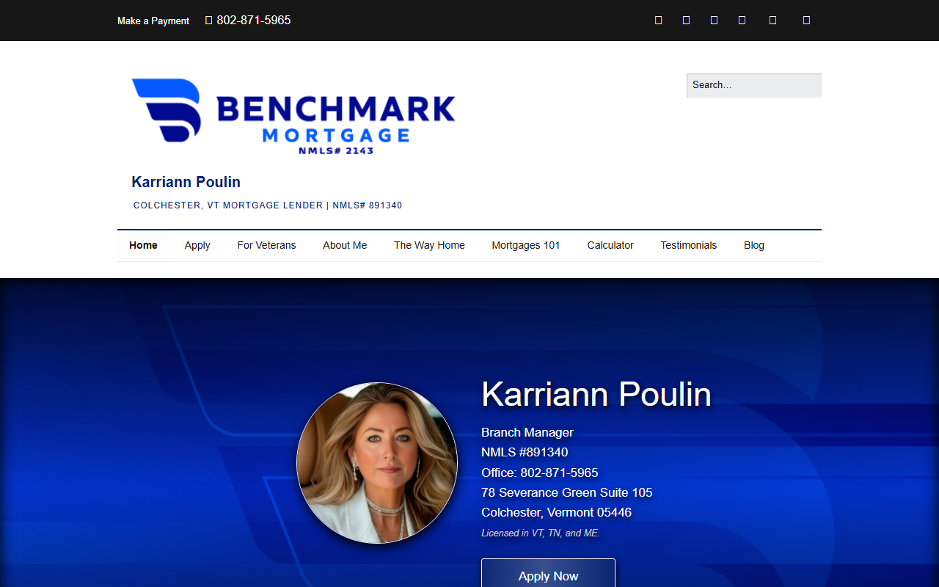Open the Mortgages 101 menu

(x=526, y=245)
